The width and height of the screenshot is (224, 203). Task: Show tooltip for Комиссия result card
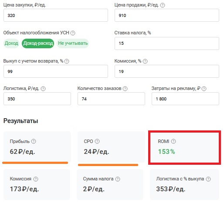point(36,179)
